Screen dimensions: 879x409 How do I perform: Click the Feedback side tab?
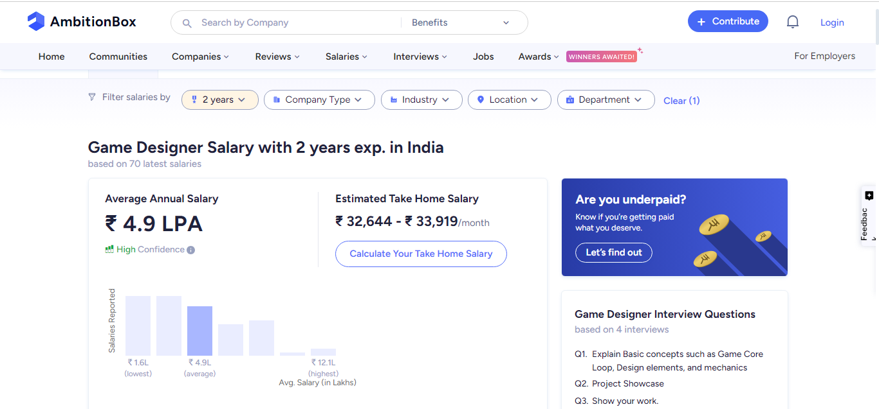[867, 216]
